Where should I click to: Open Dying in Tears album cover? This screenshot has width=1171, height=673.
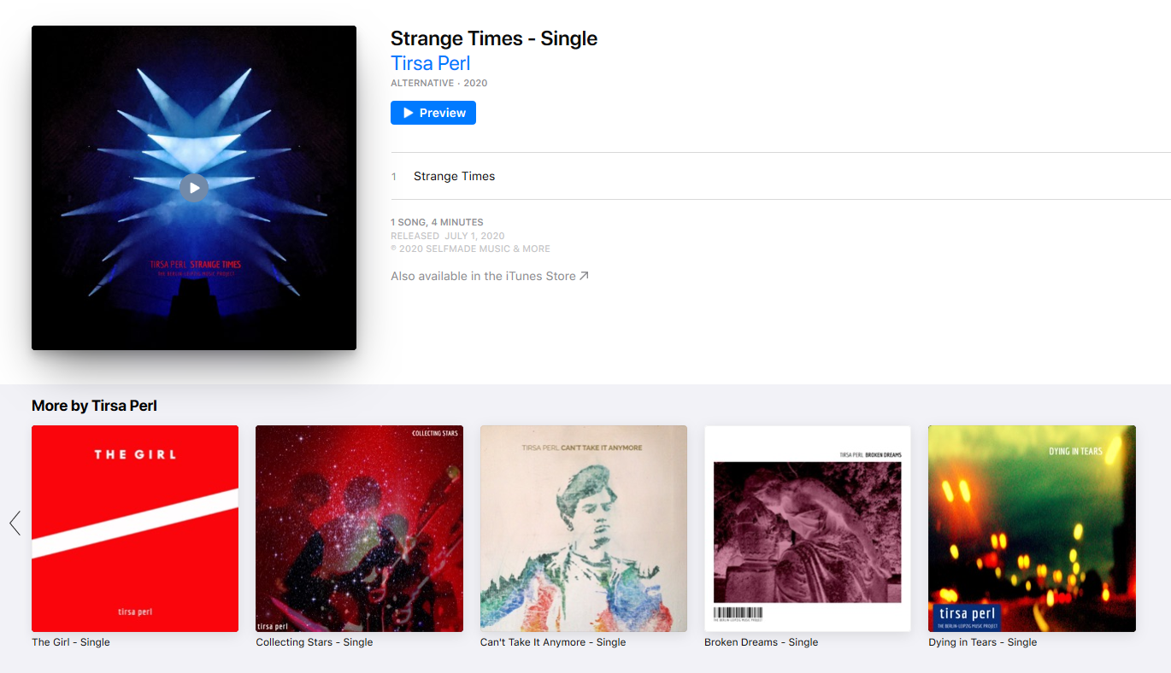coord(1032,529)
